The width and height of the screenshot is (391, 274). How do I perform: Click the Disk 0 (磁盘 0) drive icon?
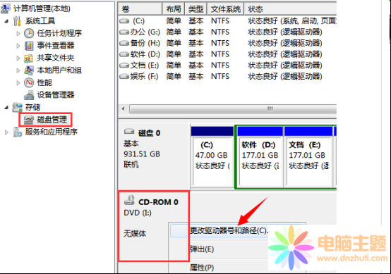tap(129, 131)
